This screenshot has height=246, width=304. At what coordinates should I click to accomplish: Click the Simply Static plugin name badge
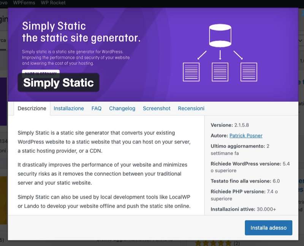pyautogui.click(x=58, y=83)
